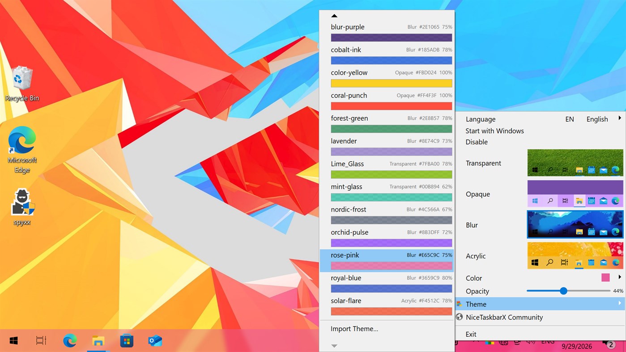The width and height of the screenshot is (626, 352).
Task: Open NiceTaskbarX Community link
Action: tap(504, 317)
